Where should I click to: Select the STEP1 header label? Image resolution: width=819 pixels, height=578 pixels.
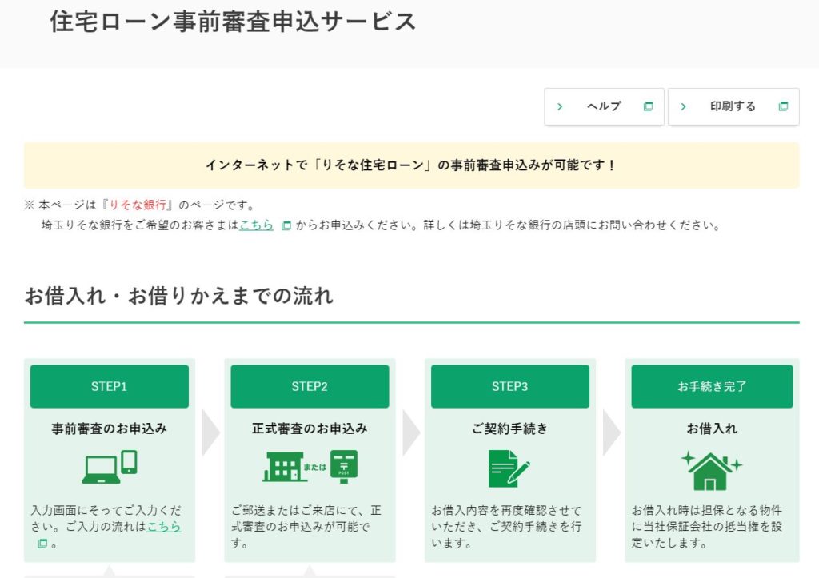pyautogui.click(x=109, y=386)
